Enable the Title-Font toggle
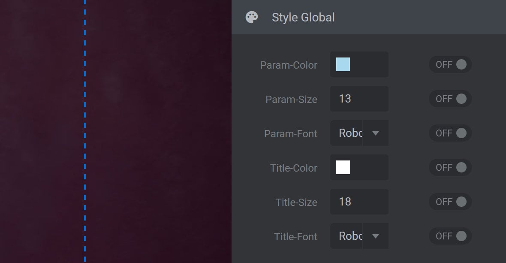This screenshot has width=506, height=263. point(450,236)
